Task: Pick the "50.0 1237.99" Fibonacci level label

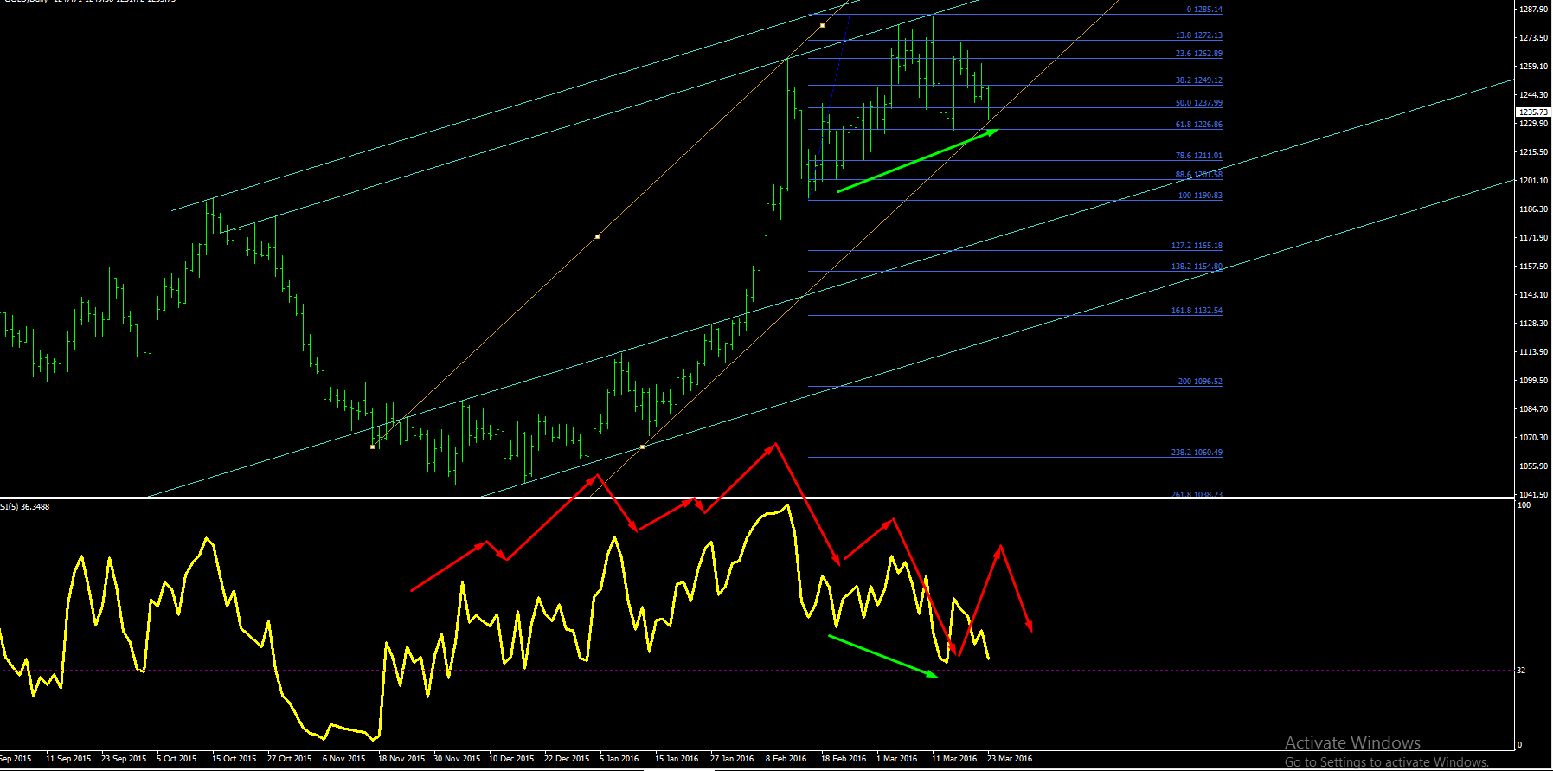Action: tap(1198, 103)
